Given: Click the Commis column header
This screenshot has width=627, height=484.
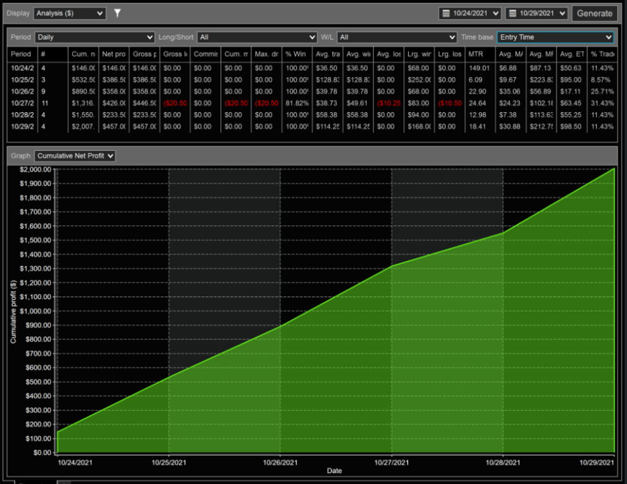Looking at the screenshot, I should point(205,55).
